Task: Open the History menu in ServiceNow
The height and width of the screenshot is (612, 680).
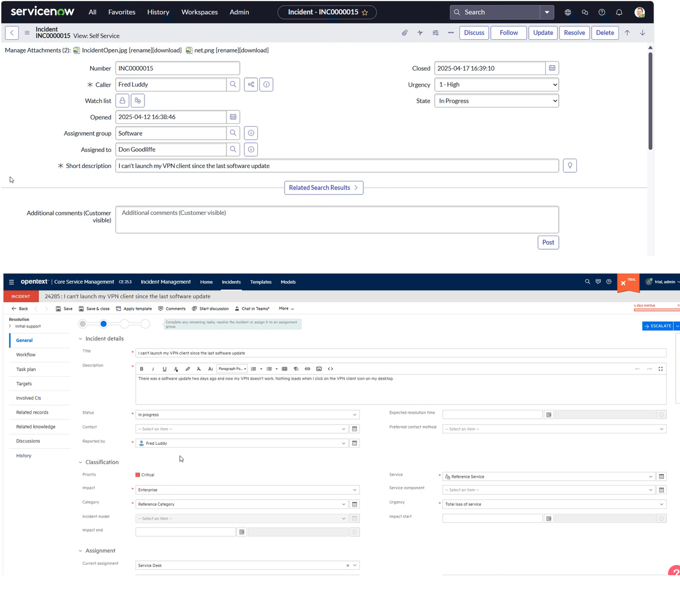Action: click(x=158, y=12)
